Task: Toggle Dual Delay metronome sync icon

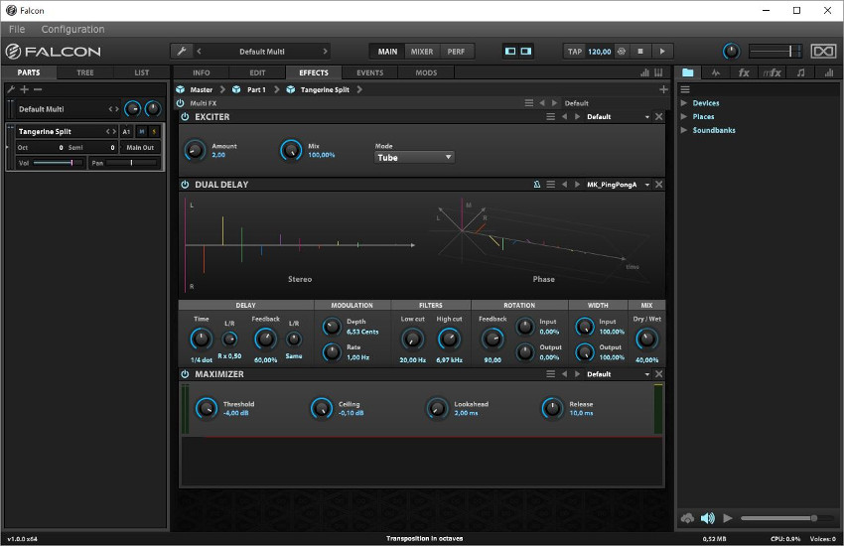Action: (536, 185)
